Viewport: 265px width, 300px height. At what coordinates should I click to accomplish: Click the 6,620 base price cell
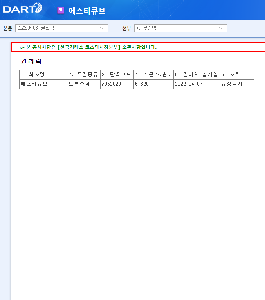153,84
